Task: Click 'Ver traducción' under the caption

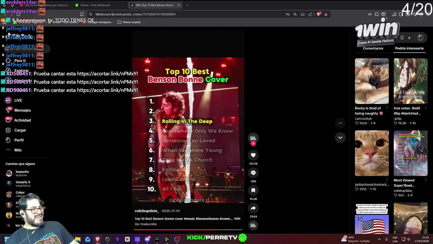Action: (x=145, y=224)
